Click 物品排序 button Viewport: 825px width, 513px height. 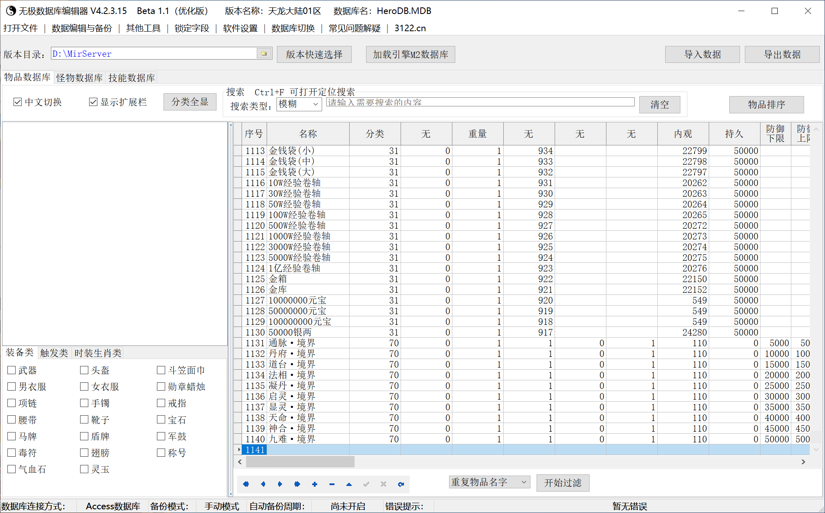(766, 104)
